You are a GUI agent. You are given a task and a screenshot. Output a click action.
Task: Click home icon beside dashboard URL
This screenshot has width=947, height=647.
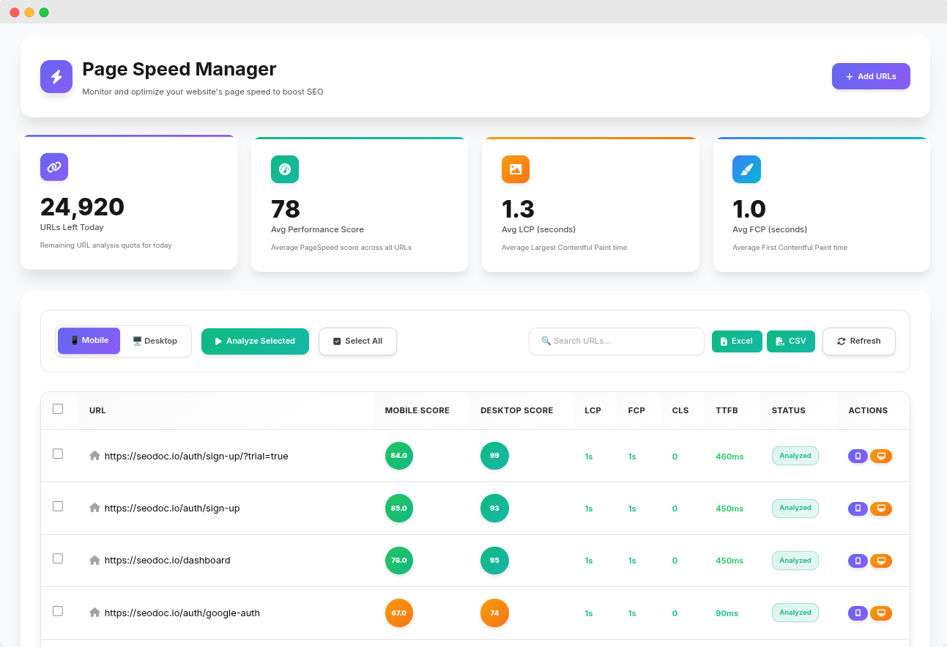pyautogui.click(x=94, y=560)
